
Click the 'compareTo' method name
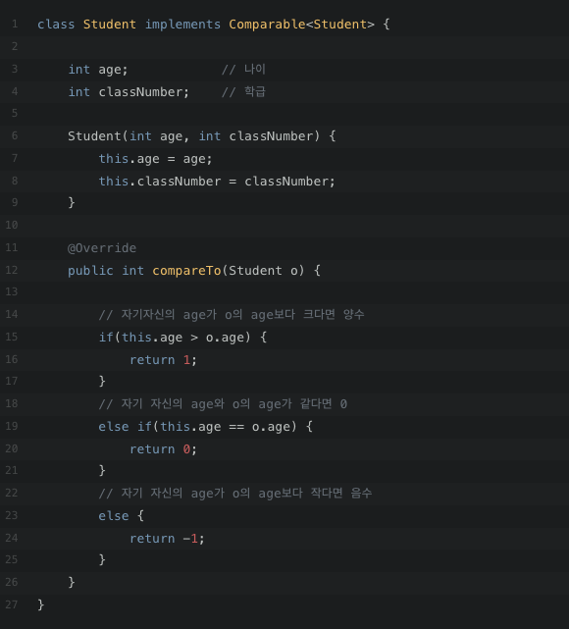coord(186,271)
